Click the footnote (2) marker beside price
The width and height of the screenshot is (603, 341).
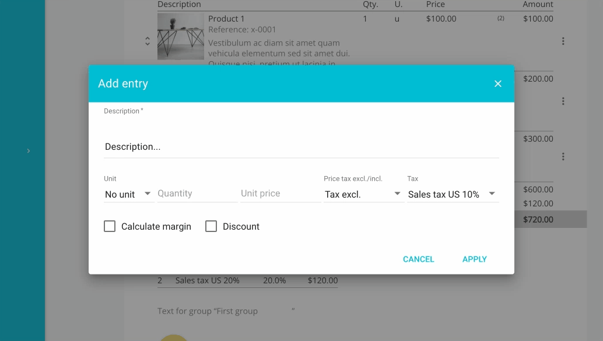[x=501, y=18]
